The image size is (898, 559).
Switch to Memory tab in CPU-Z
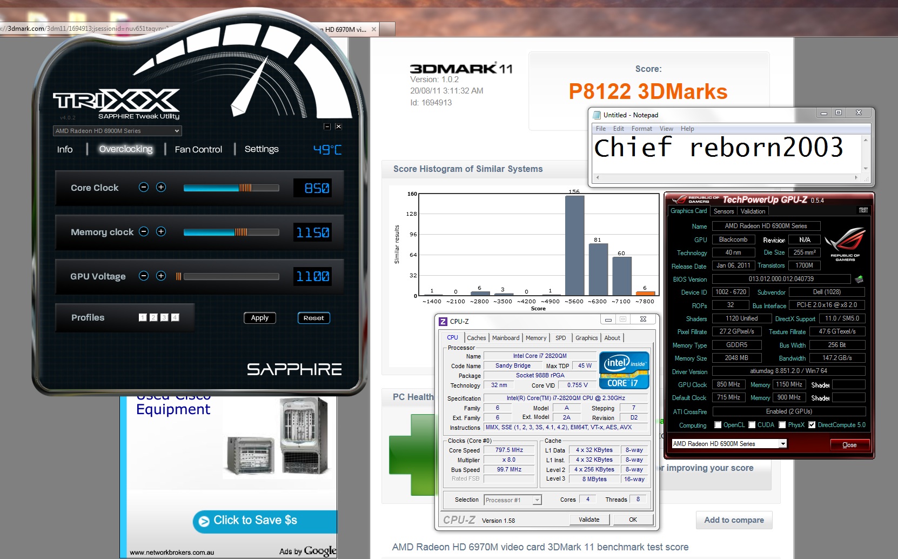point(536,338)
